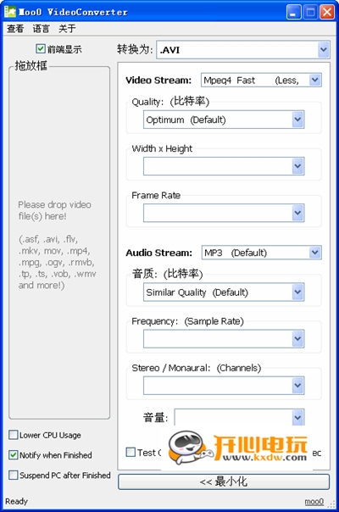Click the Video Stream: label
Image resolution: width=339 pixels, height=512 pixels.
pyautogui.click(x=158, y=81)
